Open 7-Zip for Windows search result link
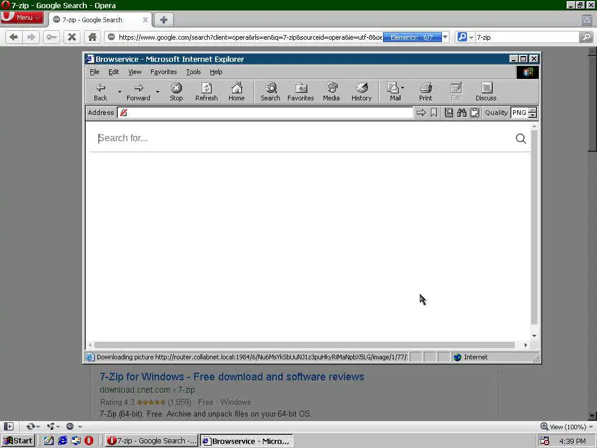 [232, 377]
